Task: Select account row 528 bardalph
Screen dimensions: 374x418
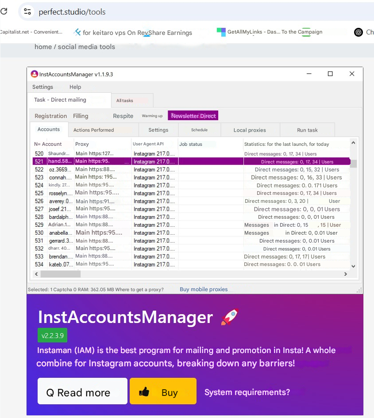Action: (x=191, y=217)
